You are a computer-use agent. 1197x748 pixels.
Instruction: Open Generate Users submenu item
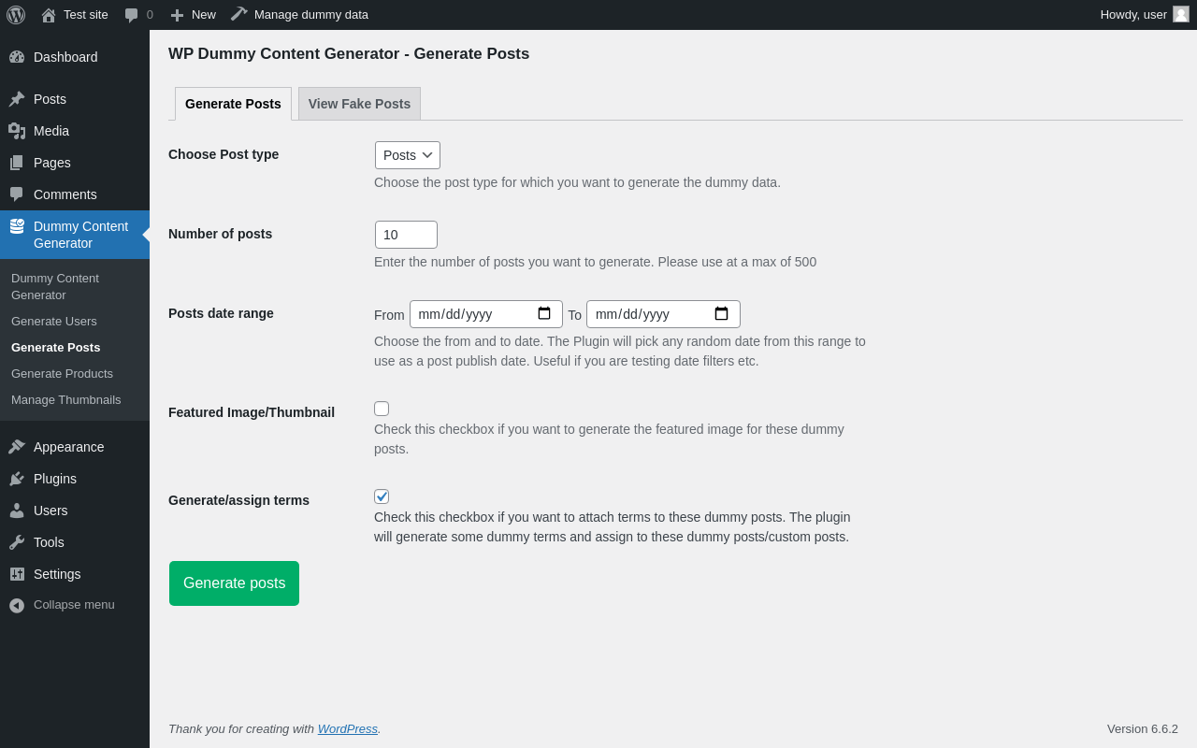click(x=54, y=322)
